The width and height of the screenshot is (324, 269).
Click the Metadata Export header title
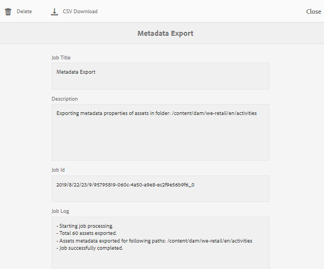[166, 33]
